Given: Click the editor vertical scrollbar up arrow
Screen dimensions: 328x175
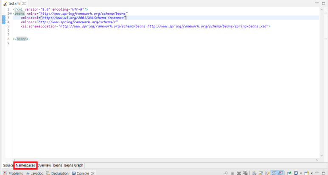Looking at the screenshot, I should (322, 10).
